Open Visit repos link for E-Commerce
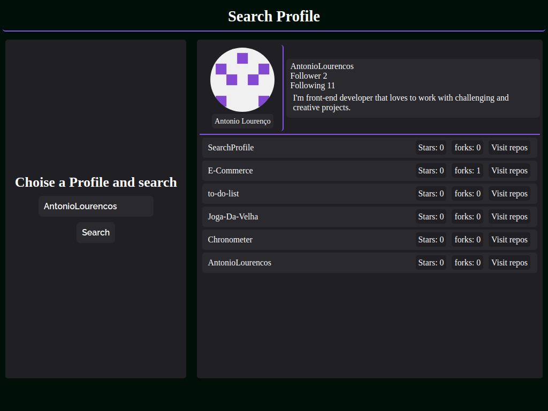This screenshot has width=548, height=411. coord(509,171)
